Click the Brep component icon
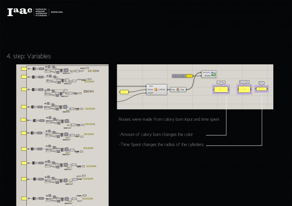This screenshot has width=292, height=206. 178,89
